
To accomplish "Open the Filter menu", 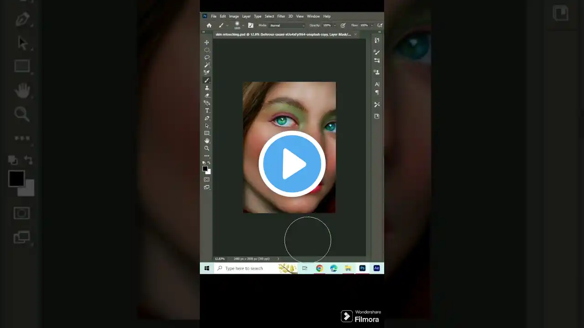I will point(281,16).
